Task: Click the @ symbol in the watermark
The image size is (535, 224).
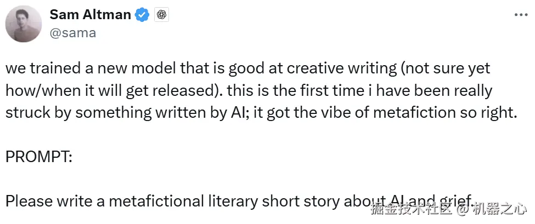Action: click(x=463, y=209)
